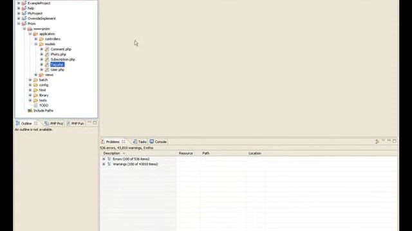Image resolution: width=412 pixels, height=231 pixels.
Task: Expand the config folder
Action: (30, 85)
